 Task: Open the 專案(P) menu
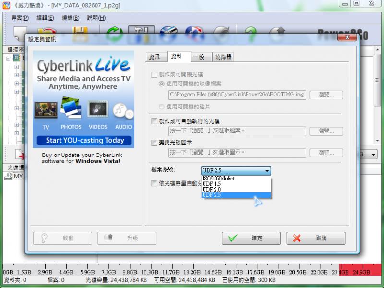click(x=20, y=18)
